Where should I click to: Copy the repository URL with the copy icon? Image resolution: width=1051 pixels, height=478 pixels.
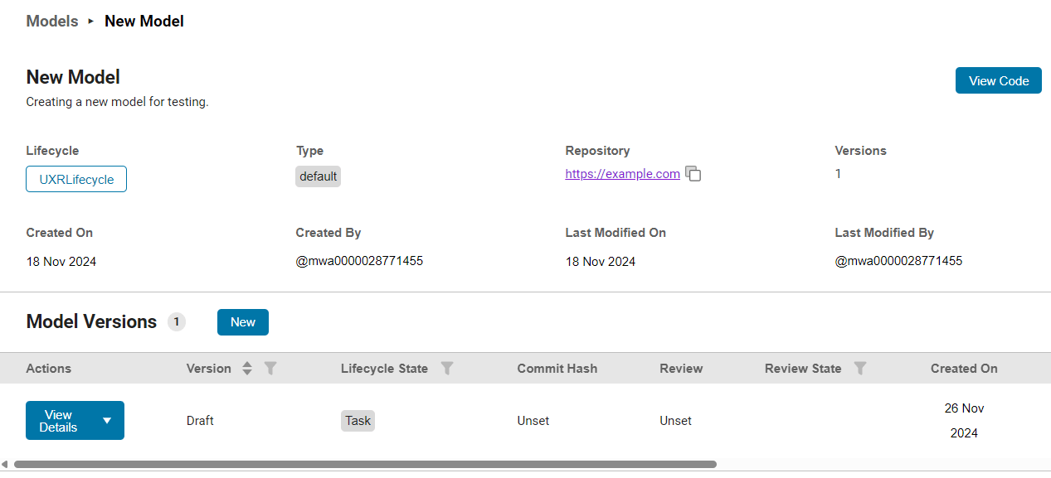[x=693, y=174]
